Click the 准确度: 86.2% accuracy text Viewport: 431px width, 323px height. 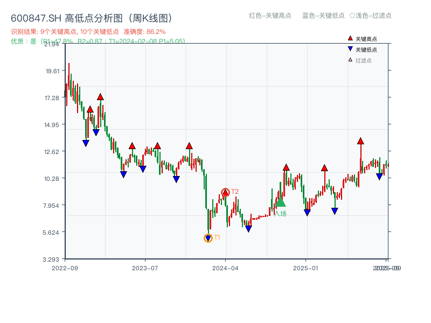144,31
